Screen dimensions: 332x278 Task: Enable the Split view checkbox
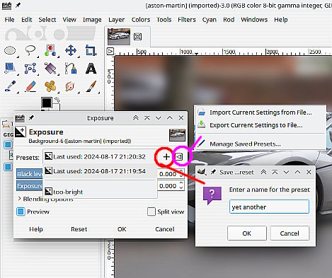151,212
